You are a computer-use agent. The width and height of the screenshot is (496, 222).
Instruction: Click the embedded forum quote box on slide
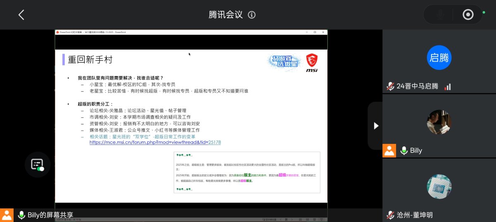coord(247,172)
